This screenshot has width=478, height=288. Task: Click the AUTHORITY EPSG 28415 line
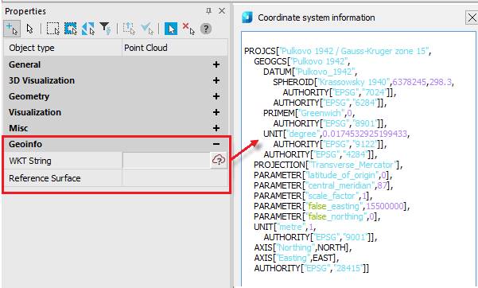click(x=311, y=268)
